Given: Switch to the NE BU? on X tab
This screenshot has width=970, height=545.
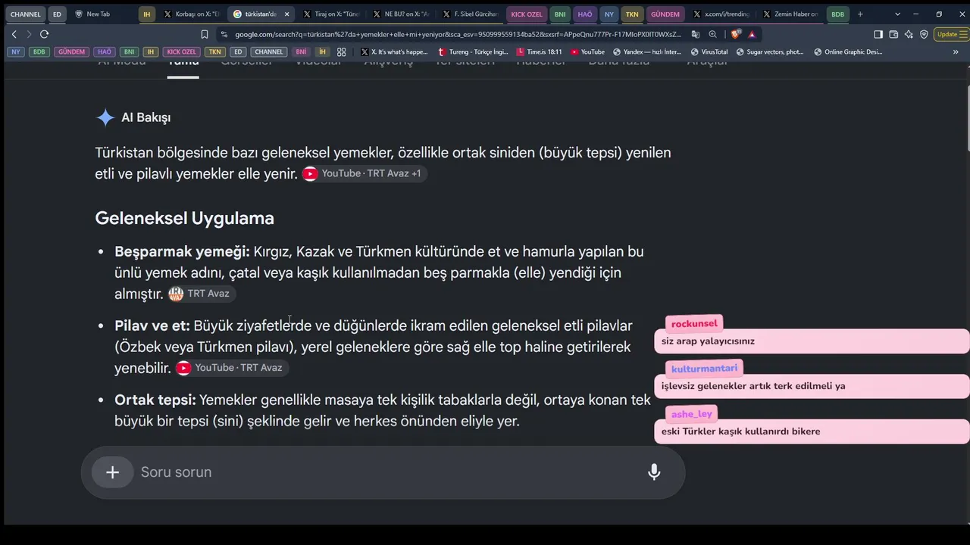Looking at the screenshot, I should (401, 14).
